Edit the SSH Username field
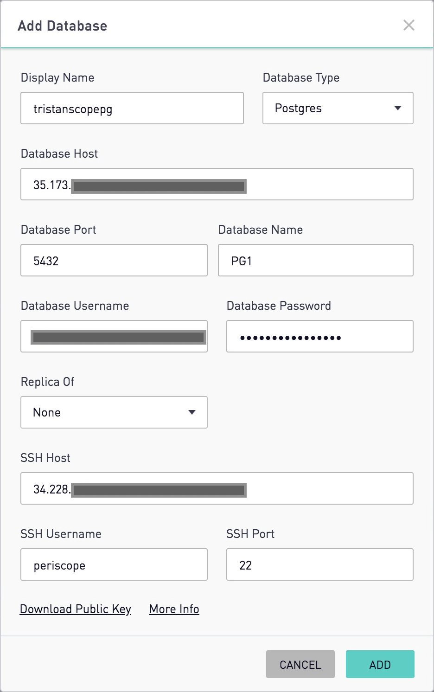This screenshot has width=434, height=692. pyautogui.click(x=114, y=564)
